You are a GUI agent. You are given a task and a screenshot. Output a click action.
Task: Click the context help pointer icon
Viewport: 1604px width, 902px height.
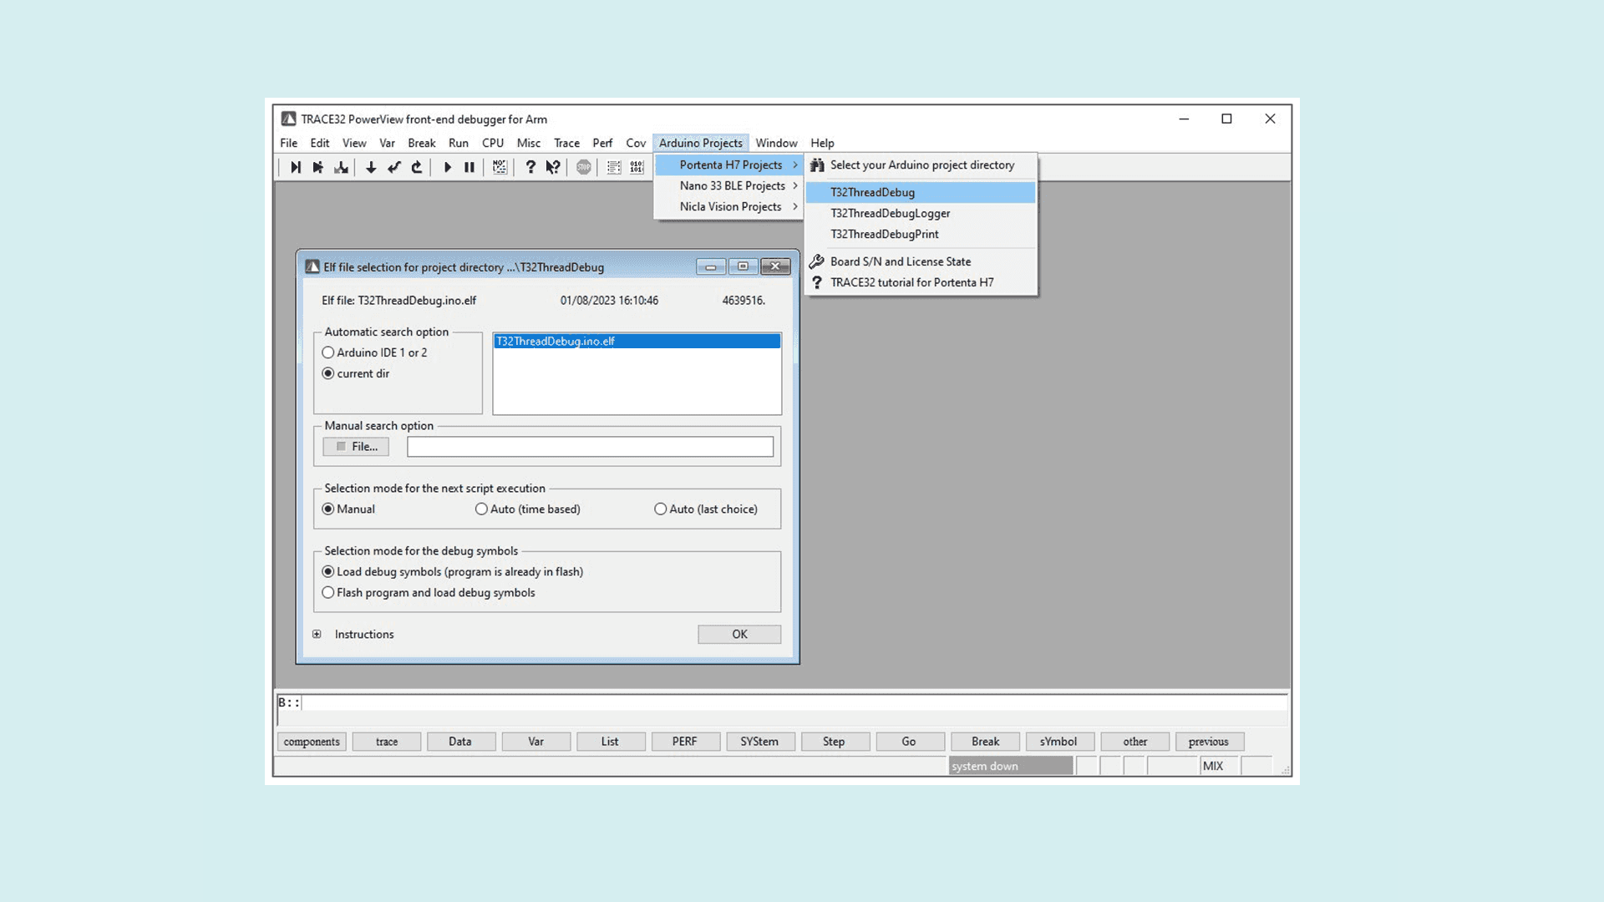click(x=553, y=167)
